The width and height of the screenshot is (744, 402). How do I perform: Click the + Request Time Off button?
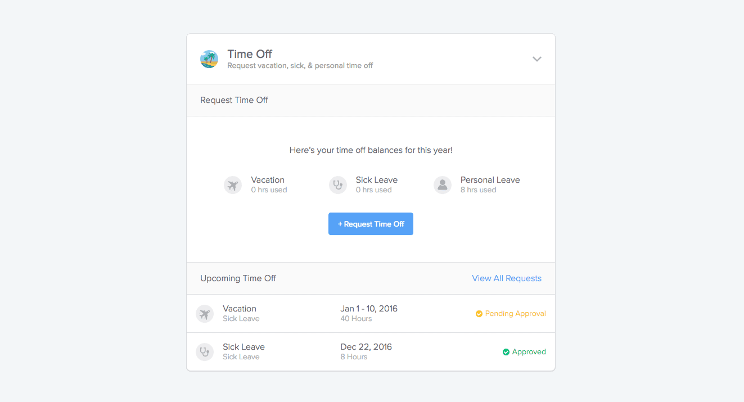coord(371,224)
